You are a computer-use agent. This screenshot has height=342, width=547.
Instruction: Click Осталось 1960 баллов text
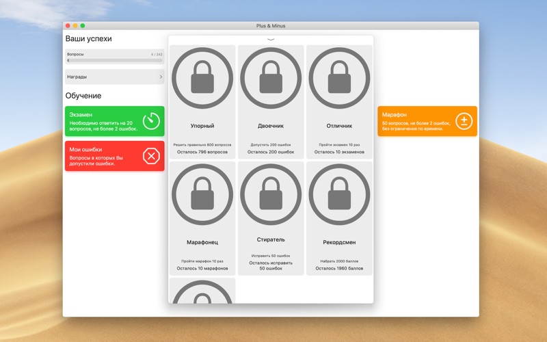click(339, 268)
